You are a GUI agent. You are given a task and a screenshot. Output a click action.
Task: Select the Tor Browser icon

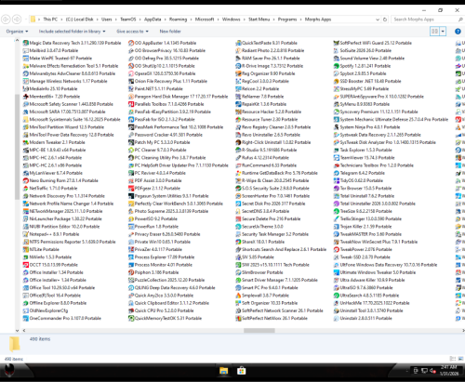click(337, 188)
